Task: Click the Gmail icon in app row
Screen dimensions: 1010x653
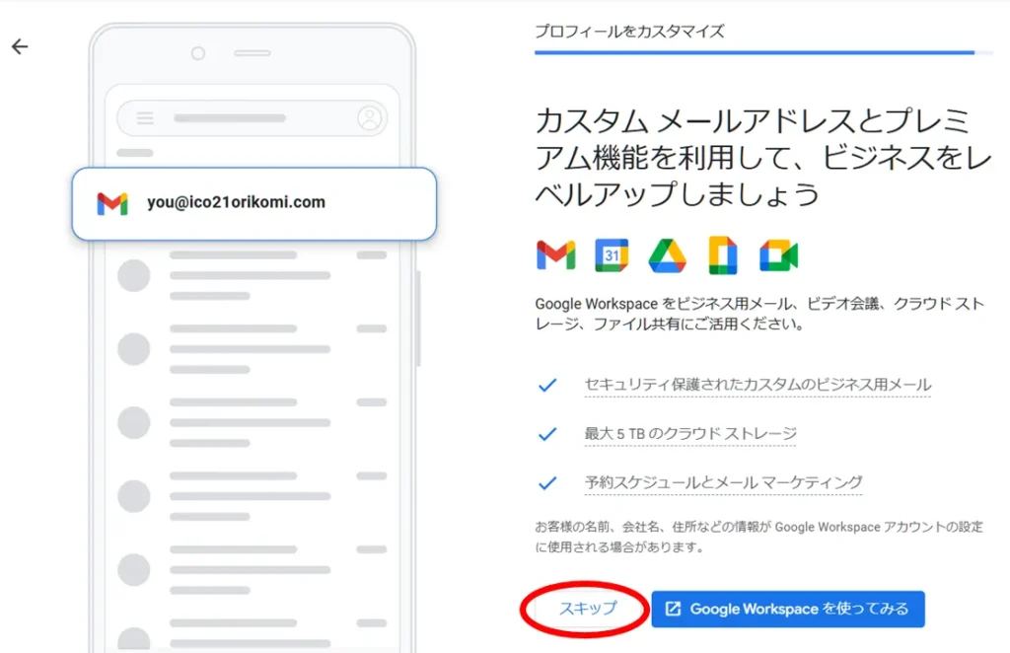Action: tap(555, 255)
